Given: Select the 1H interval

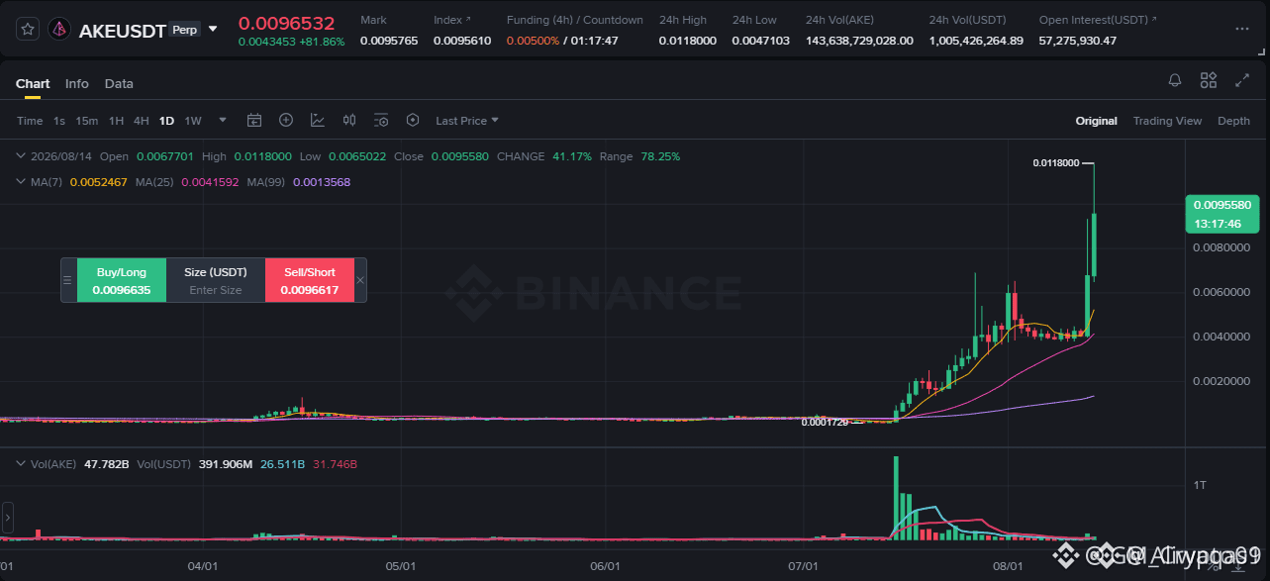Looking at the screenshot, I should pos(117,121).
